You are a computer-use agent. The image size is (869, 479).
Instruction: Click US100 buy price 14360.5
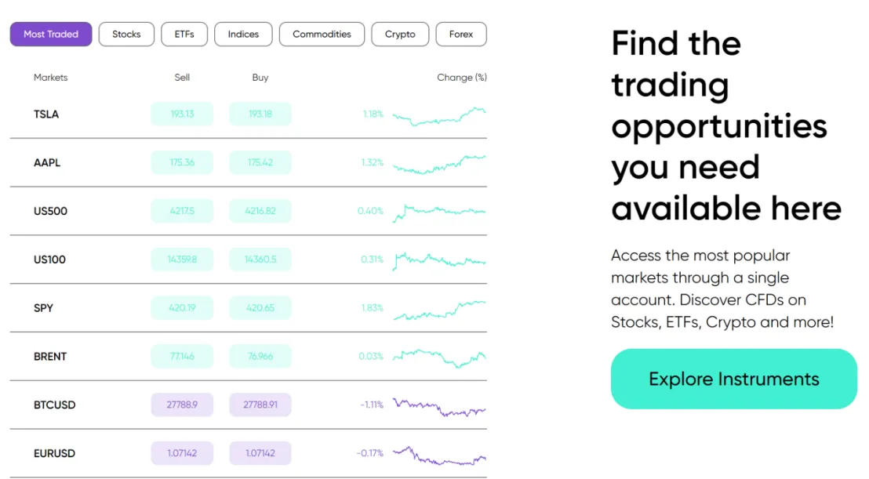coord(260,259)
